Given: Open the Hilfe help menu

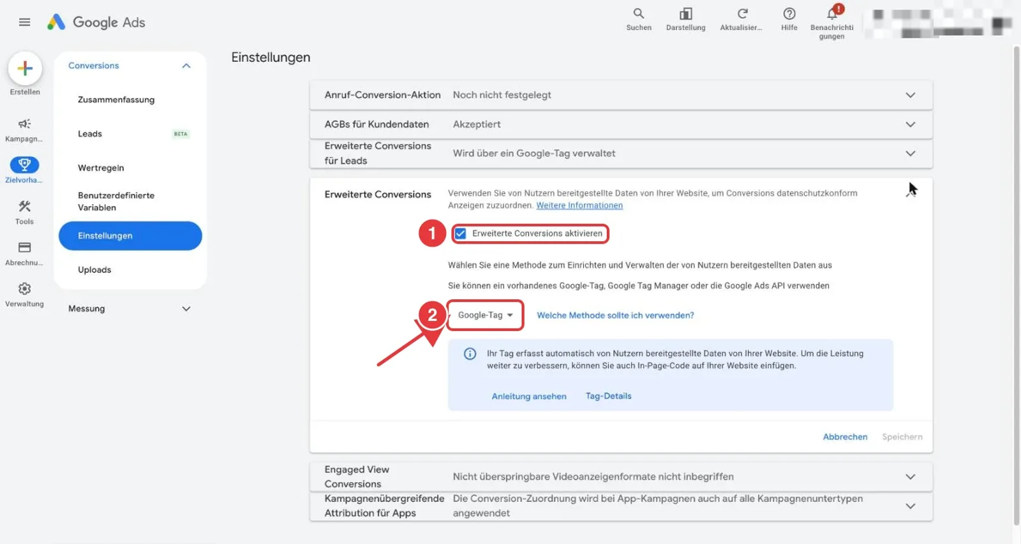Looking at the screenshot, I should pyautogui.click(x=789, y=19).
